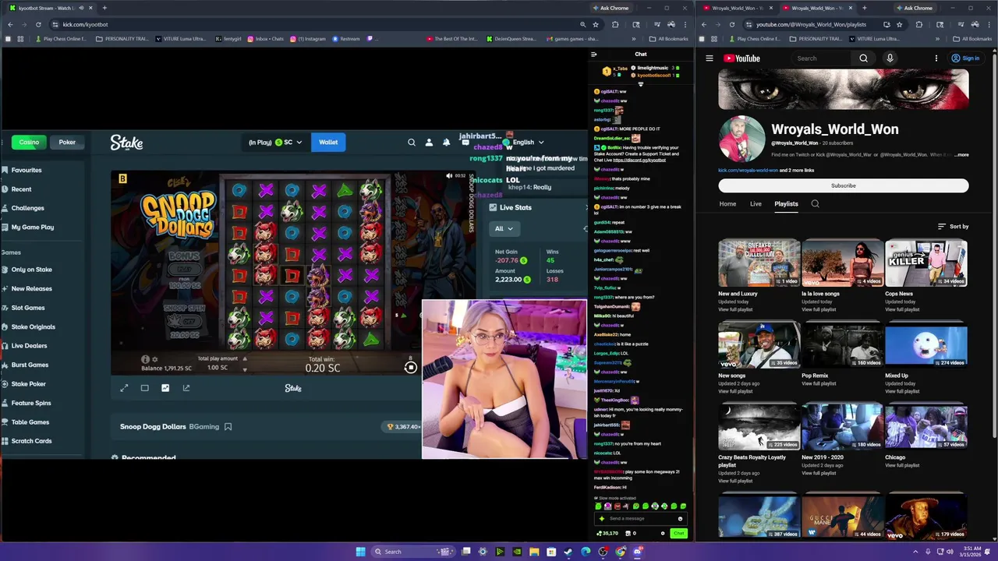
Task: Open Stake search magnifier icon
Action: click(x=412, y=143)
